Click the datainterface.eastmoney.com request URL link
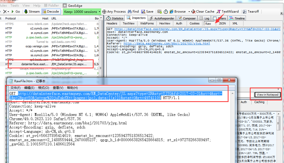 [197, 29]
